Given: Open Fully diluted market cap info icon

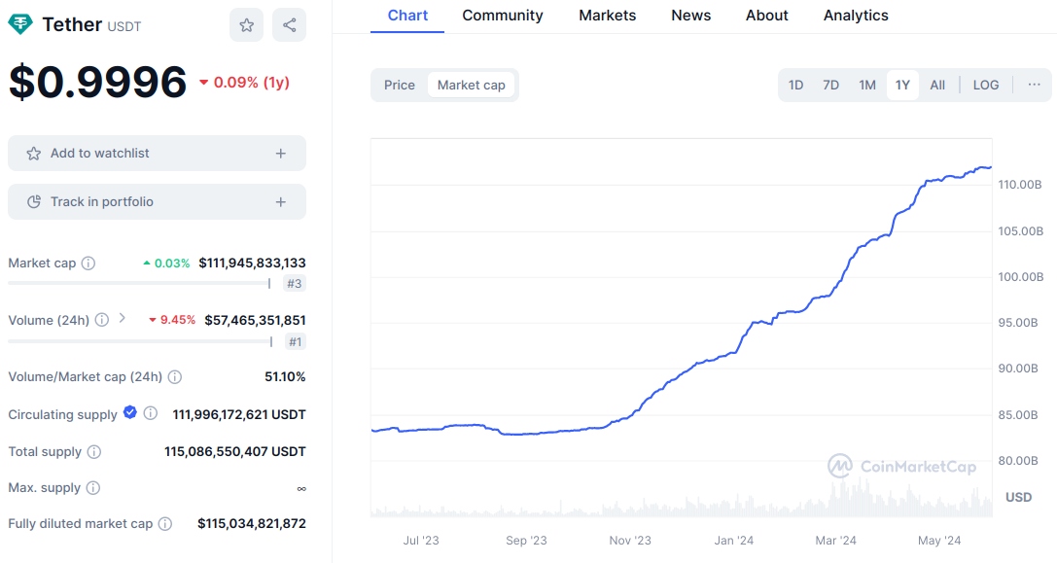Looking at the screenshot, I should point(165,524).
